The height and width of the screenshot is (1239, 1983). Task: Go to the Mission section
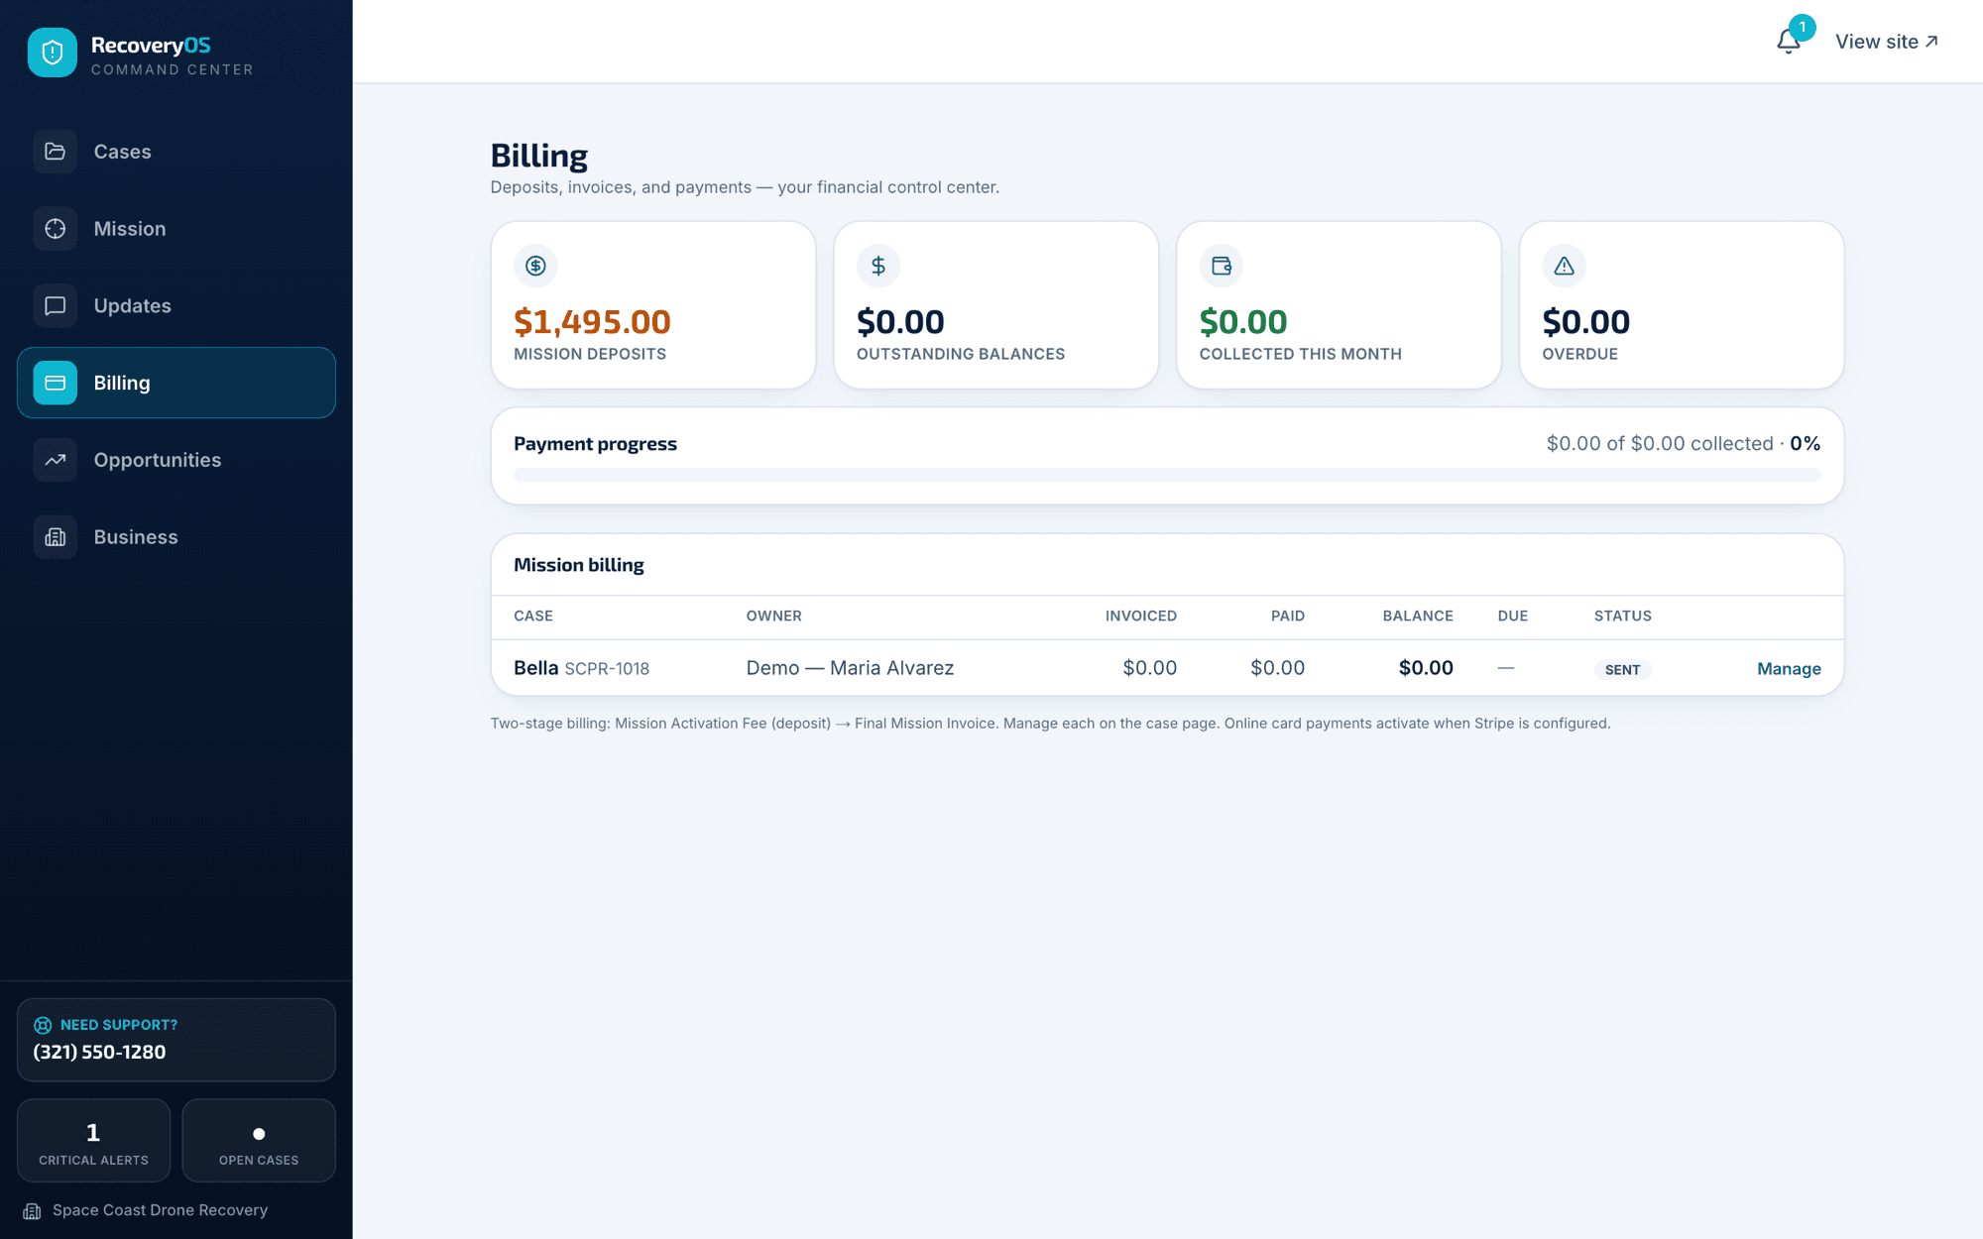[x=176, y=229]
